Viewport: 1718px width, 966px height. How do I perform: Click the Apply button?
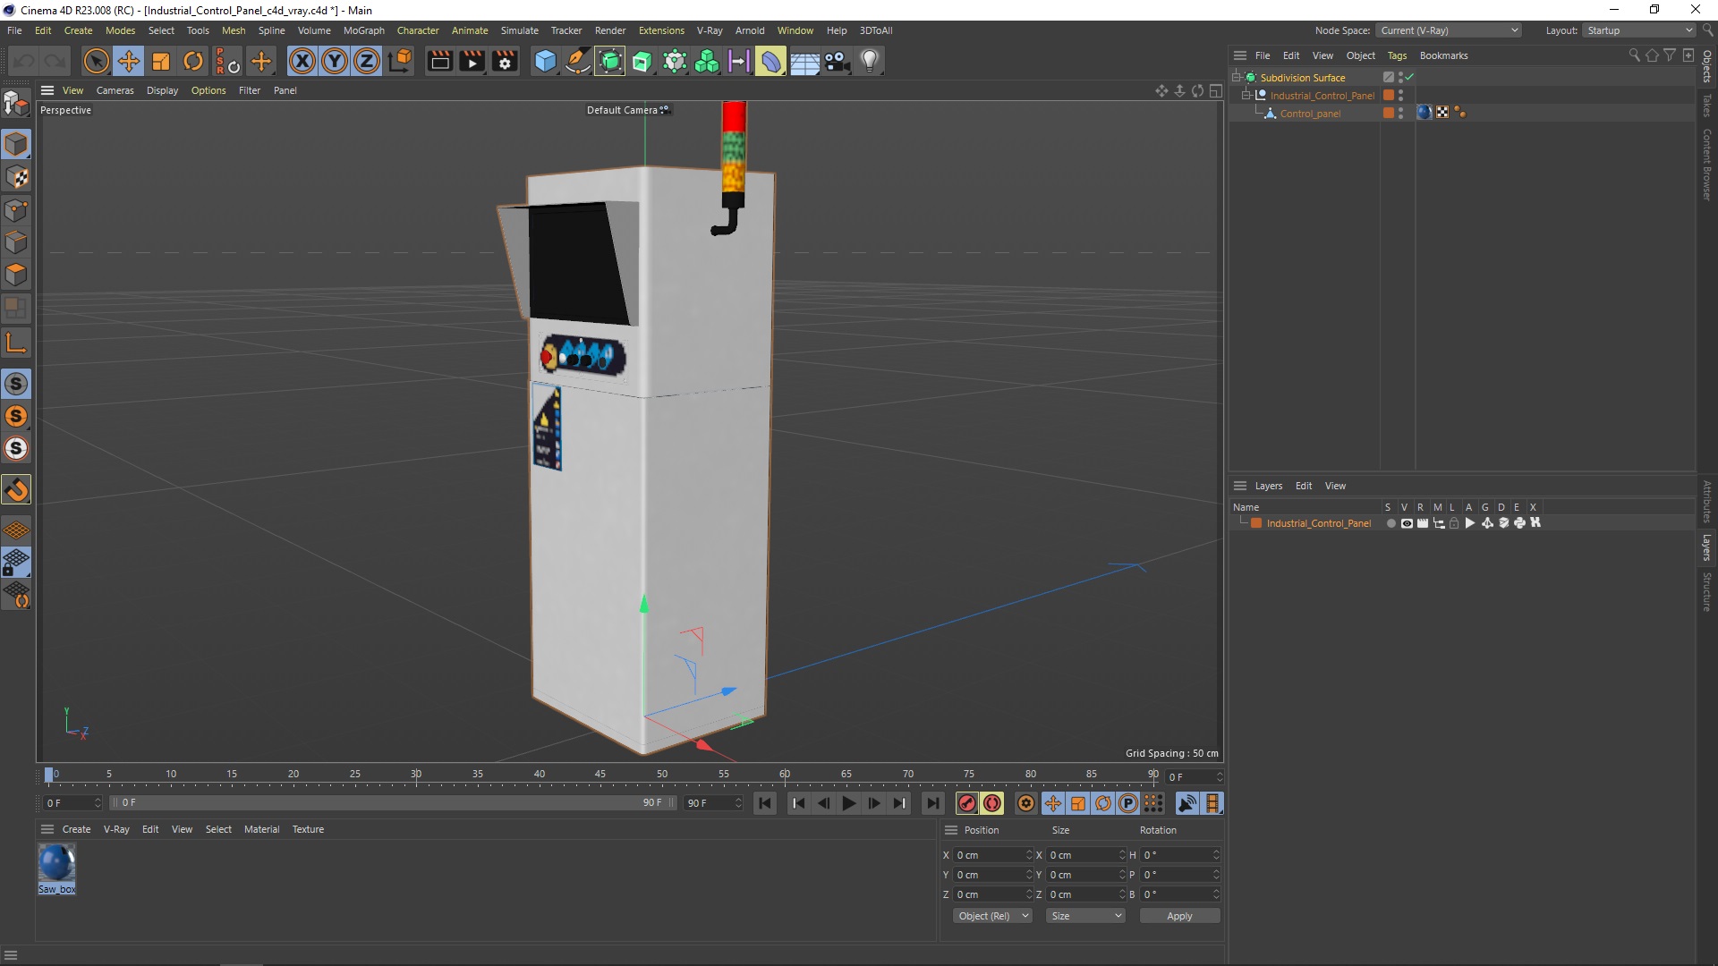click(1179, 916)
